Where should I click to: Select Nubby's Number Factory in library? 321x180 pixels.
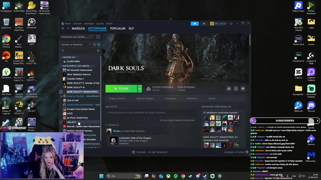click(x=80, y=131)
